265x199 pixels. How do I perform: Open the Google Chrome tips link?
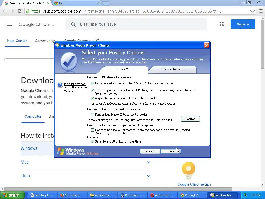(x=194, y=184)
